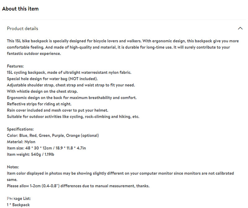Click the whistle design feature line
Screen dimensions: 248x208
click(42, 91)
